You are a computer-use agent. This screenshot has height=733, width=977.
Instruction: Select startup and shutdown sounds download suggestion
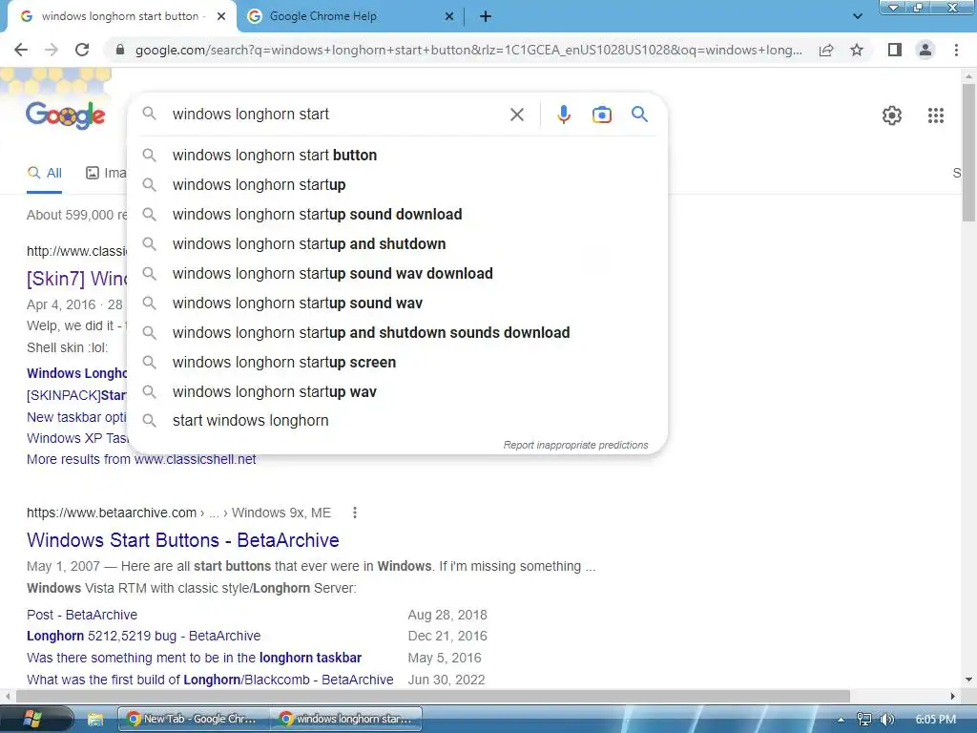(x=397, y=333)
